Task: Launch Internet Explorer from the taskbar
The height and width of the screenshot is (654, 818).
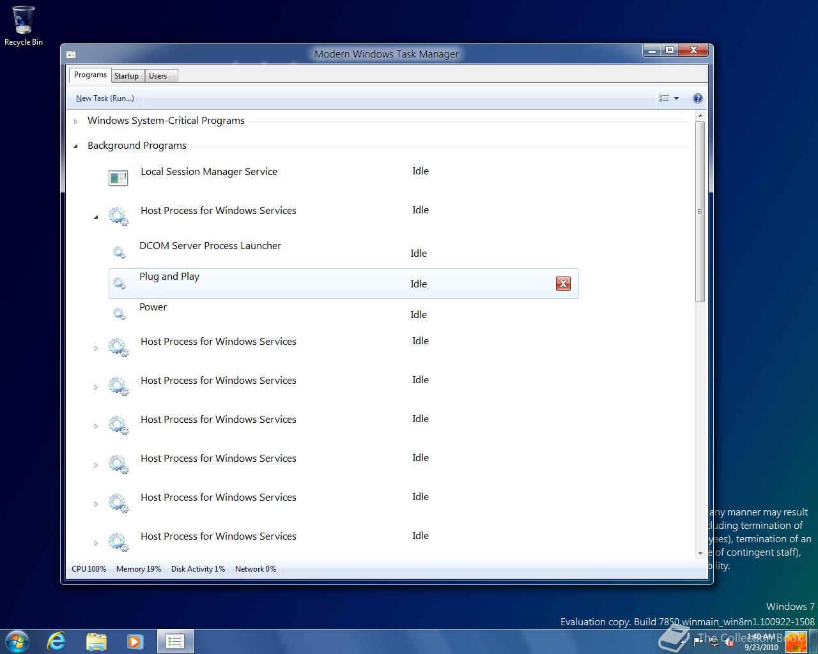Action: (57, 641)
